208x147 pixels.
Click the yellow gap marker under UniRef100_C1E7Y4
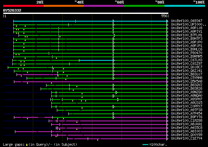pos(97,140)
